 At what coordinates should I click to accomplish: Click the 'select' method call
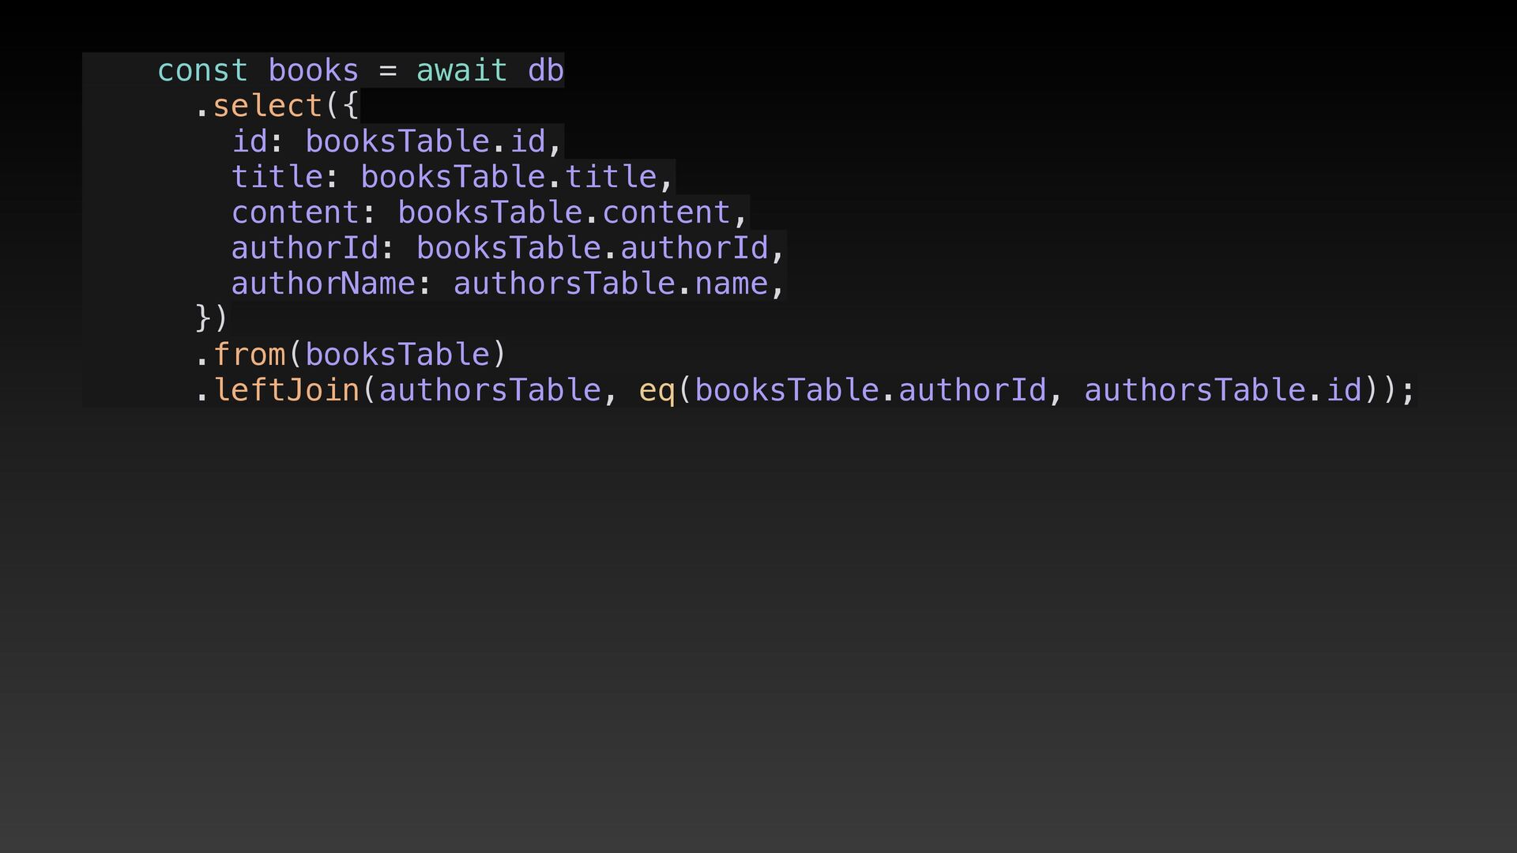(267, 107)
